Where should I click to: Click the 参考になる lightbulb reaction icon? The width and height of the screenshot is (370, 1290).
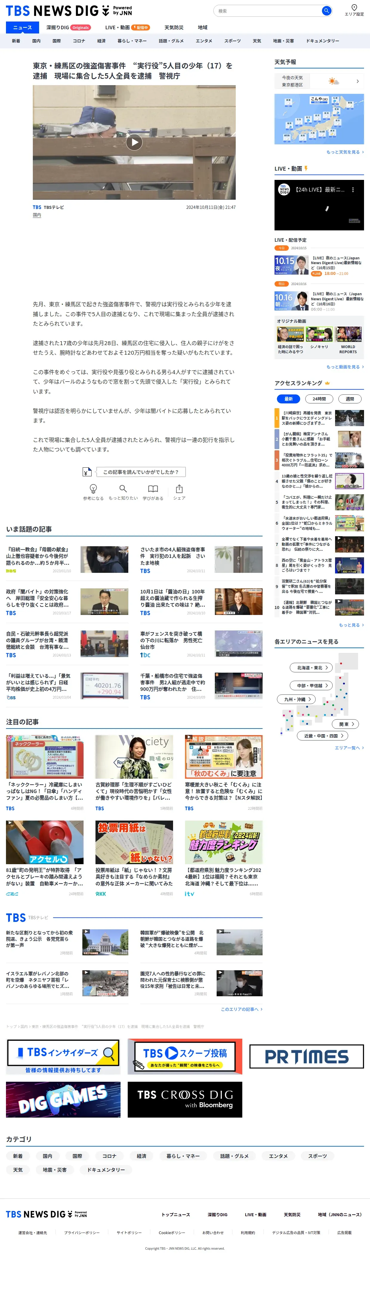(x=93, y=489)
